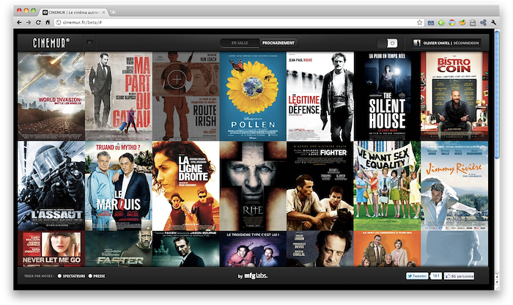Click the browser forward arrow
Screen dimensions: 513x305
29,23
